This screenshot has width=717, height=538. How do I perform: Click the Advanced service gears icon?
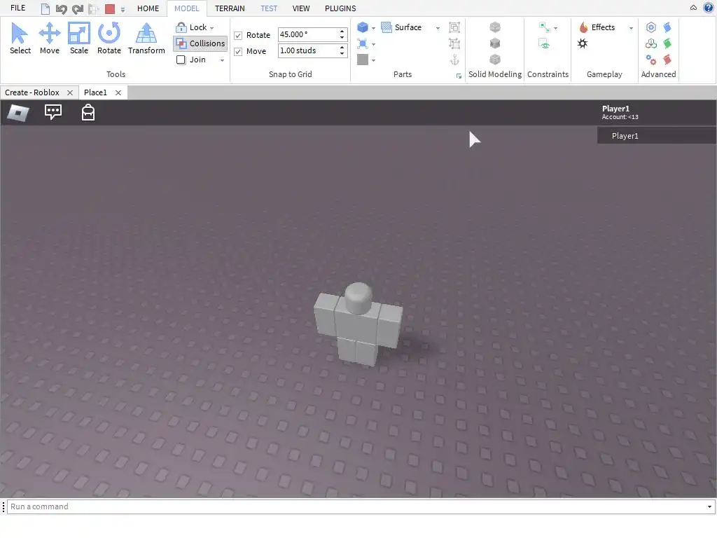tap(651, 60)
